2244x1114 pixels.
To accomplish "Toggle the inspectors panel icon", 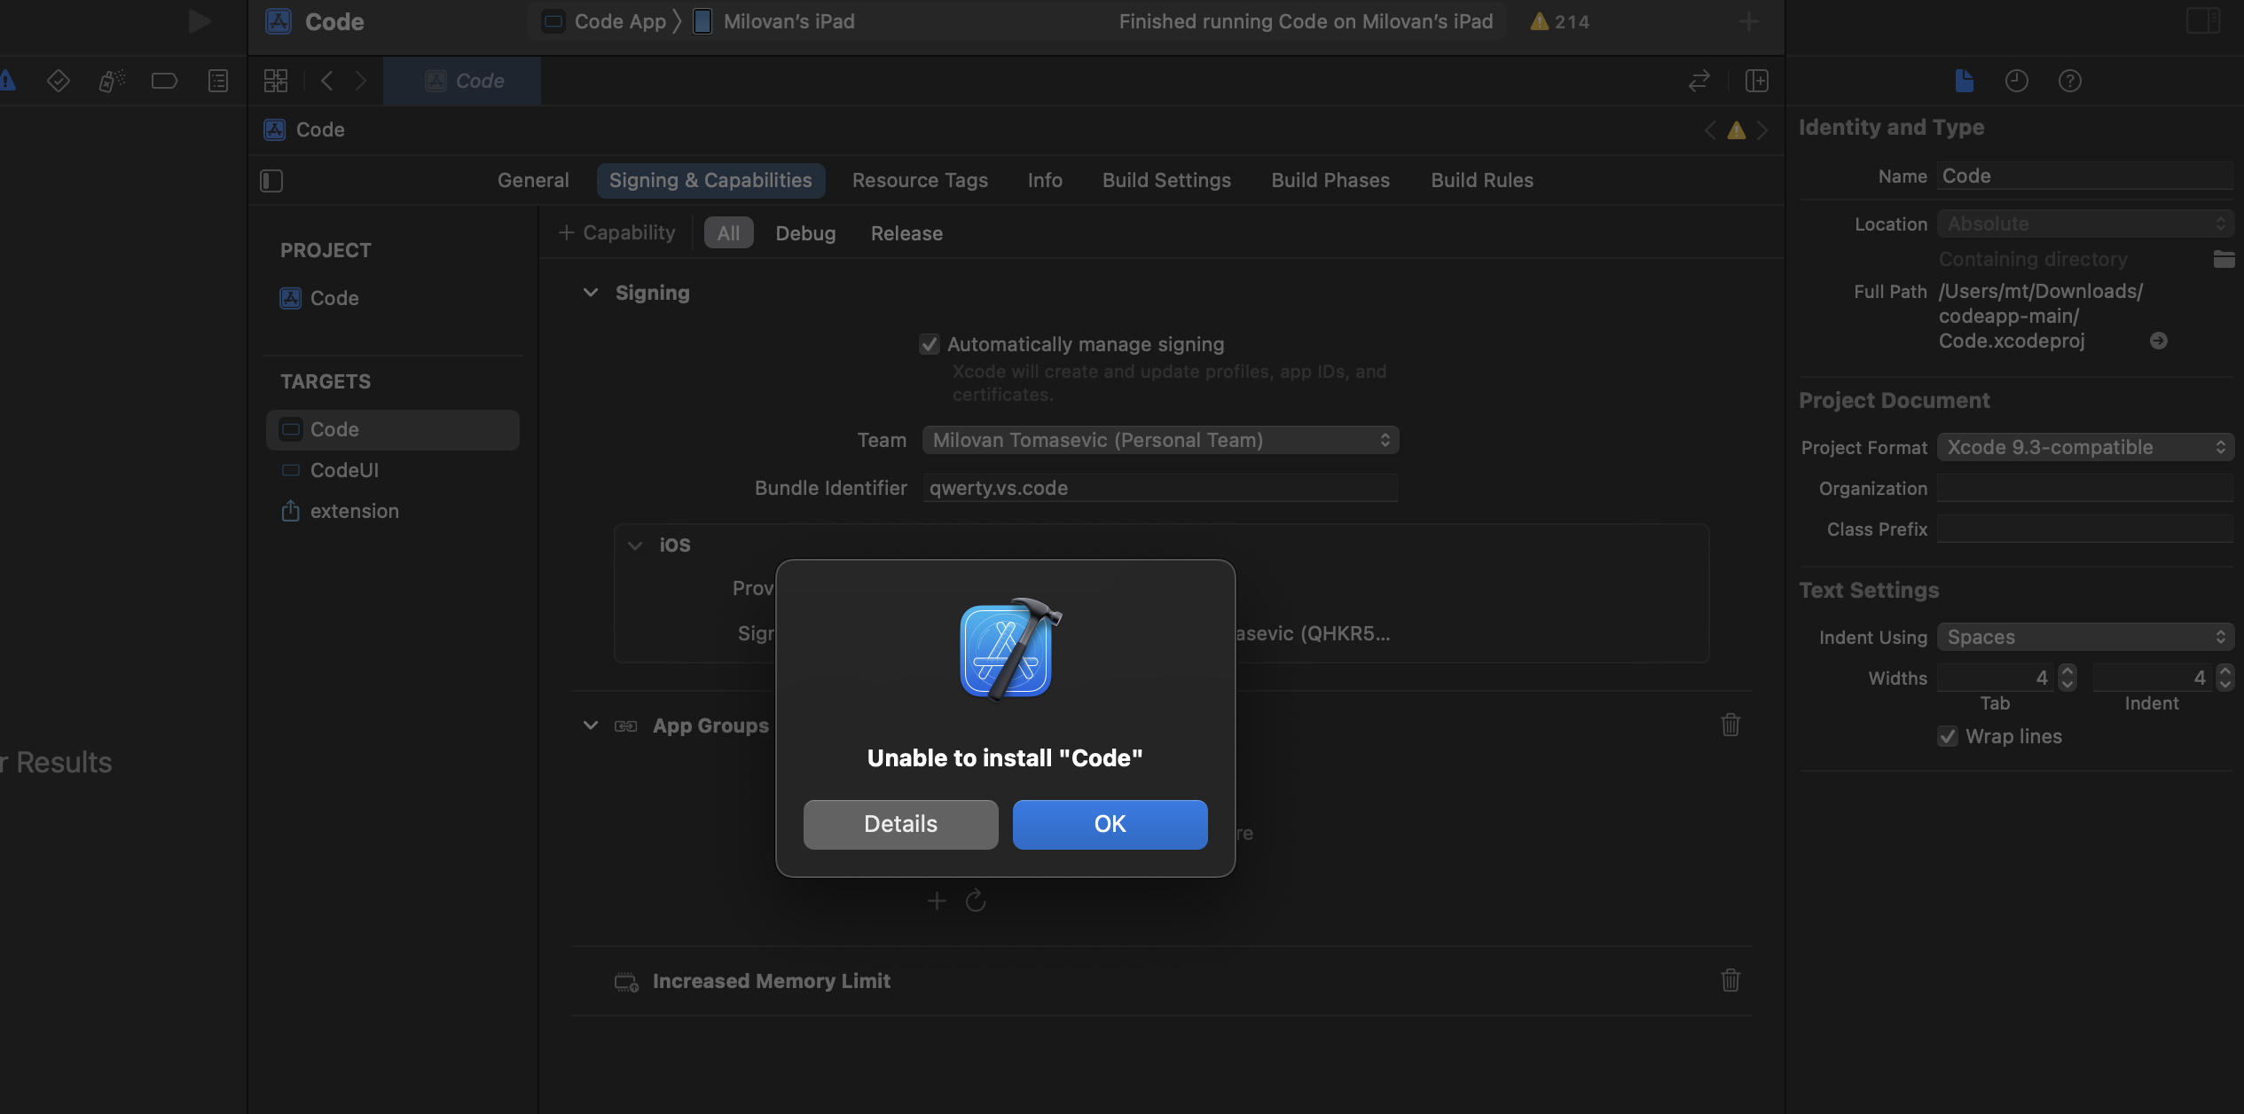I will [2203, 20].
